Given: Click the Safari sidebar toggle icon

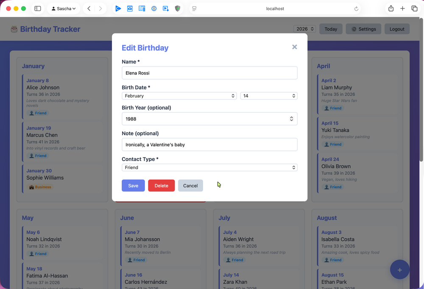Looking at the screenshot, I should pos(38,8).
